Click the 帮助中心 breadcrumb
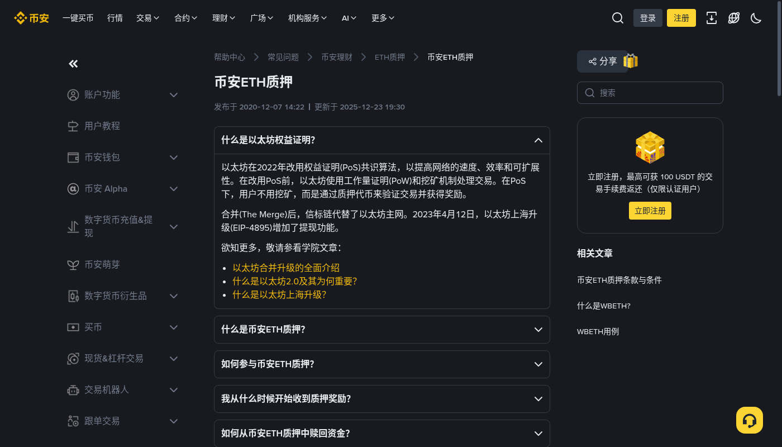 (x=230, y=57)
